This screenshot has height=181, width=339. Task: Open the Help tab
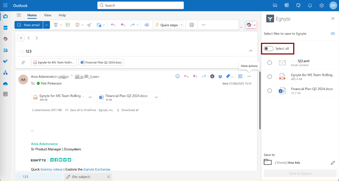[62, 15]
